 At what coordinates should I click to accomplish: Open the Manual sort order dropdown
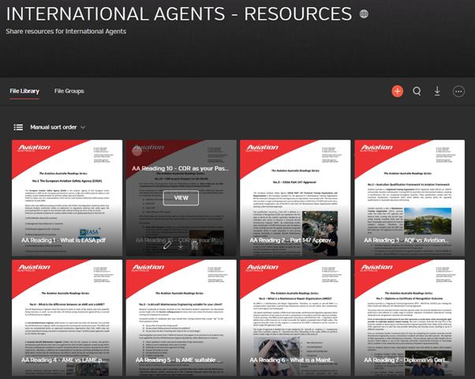point(58,127)
